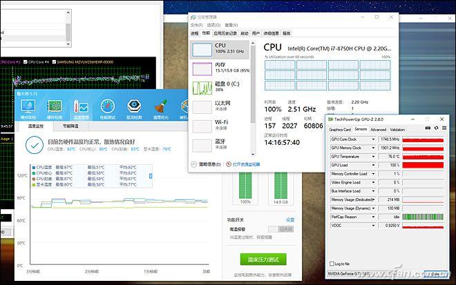The height and width of the screenshot is (285, 456).
Task: Expand the GPU Core Clock sensor dropdown
Action: [x=373, y=139]
